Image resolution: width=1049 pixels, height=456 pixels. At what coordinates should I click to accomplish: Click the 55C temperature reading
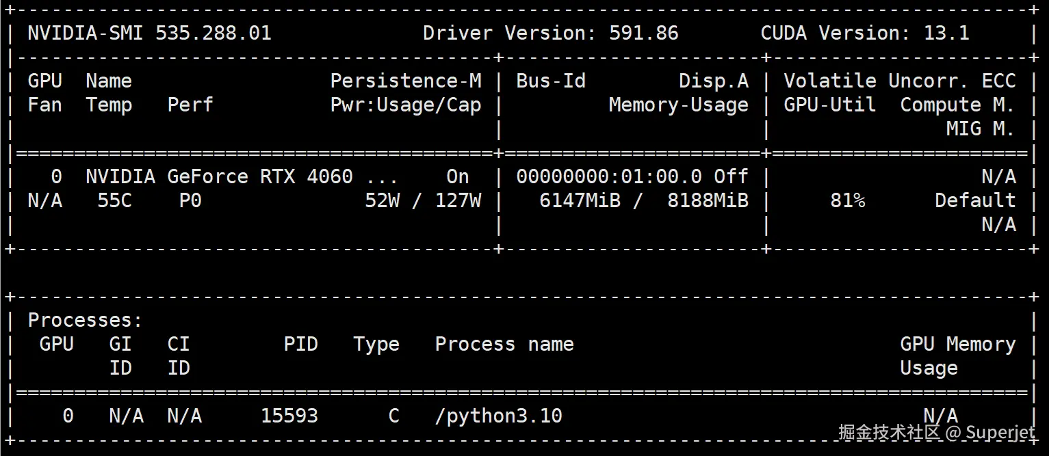(114, 200)
